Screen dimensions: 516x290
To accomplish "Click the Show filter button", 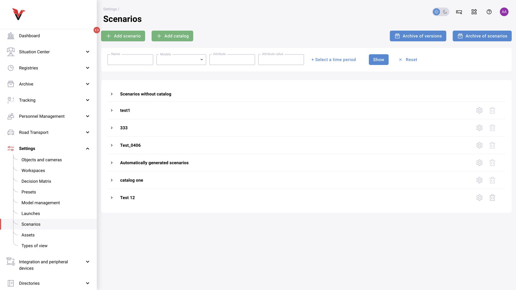I will (x=379, y=60).
